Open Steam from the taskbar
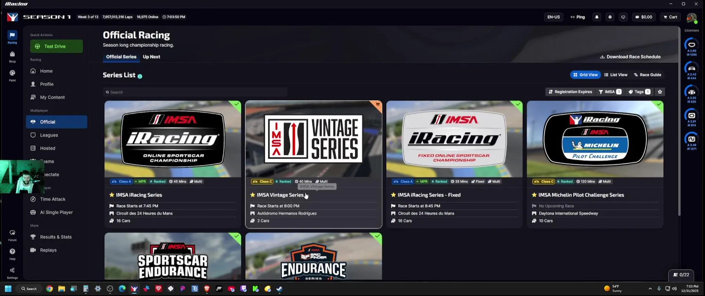705x296 pixels. click(280, 289)
